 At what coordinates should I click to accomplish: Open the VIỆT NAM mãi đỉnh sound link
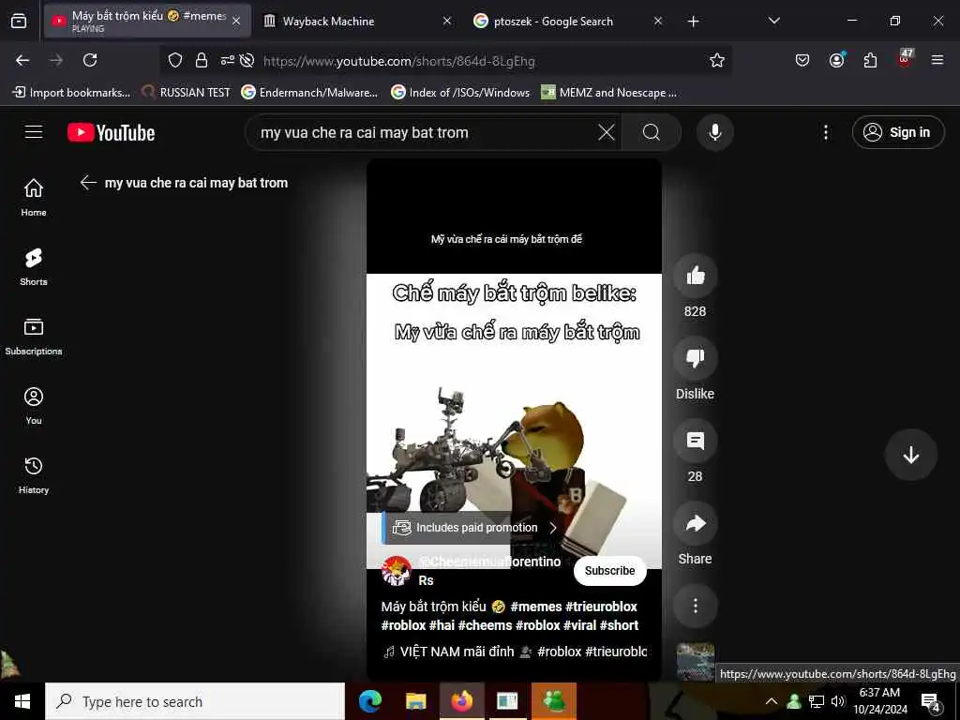coord(515,652)
